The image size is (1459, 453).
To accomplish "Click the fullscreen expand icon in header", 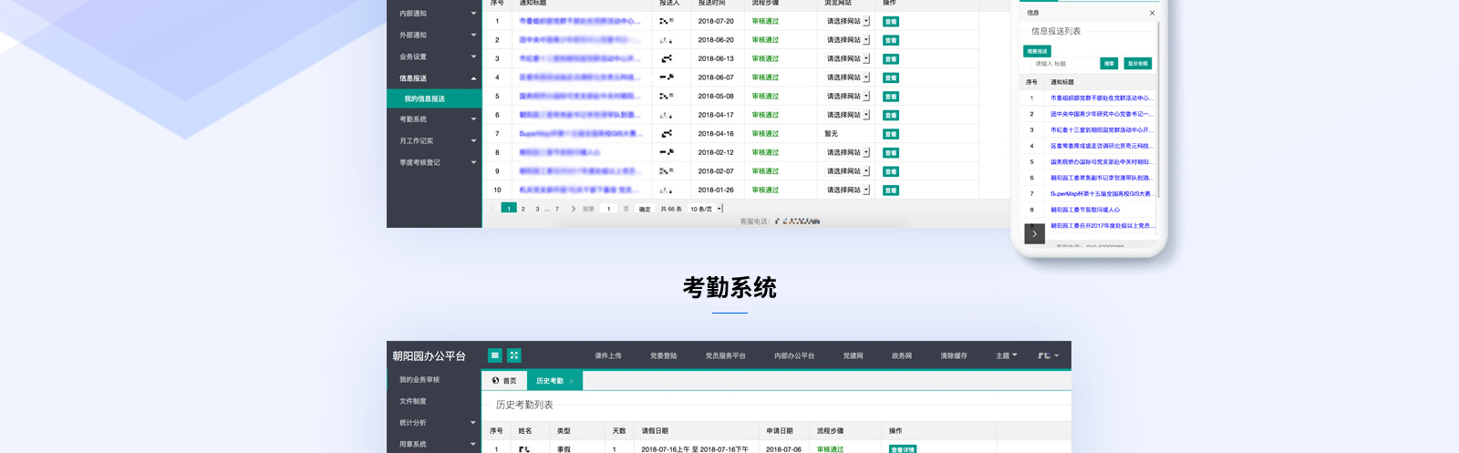I will 514,355.
